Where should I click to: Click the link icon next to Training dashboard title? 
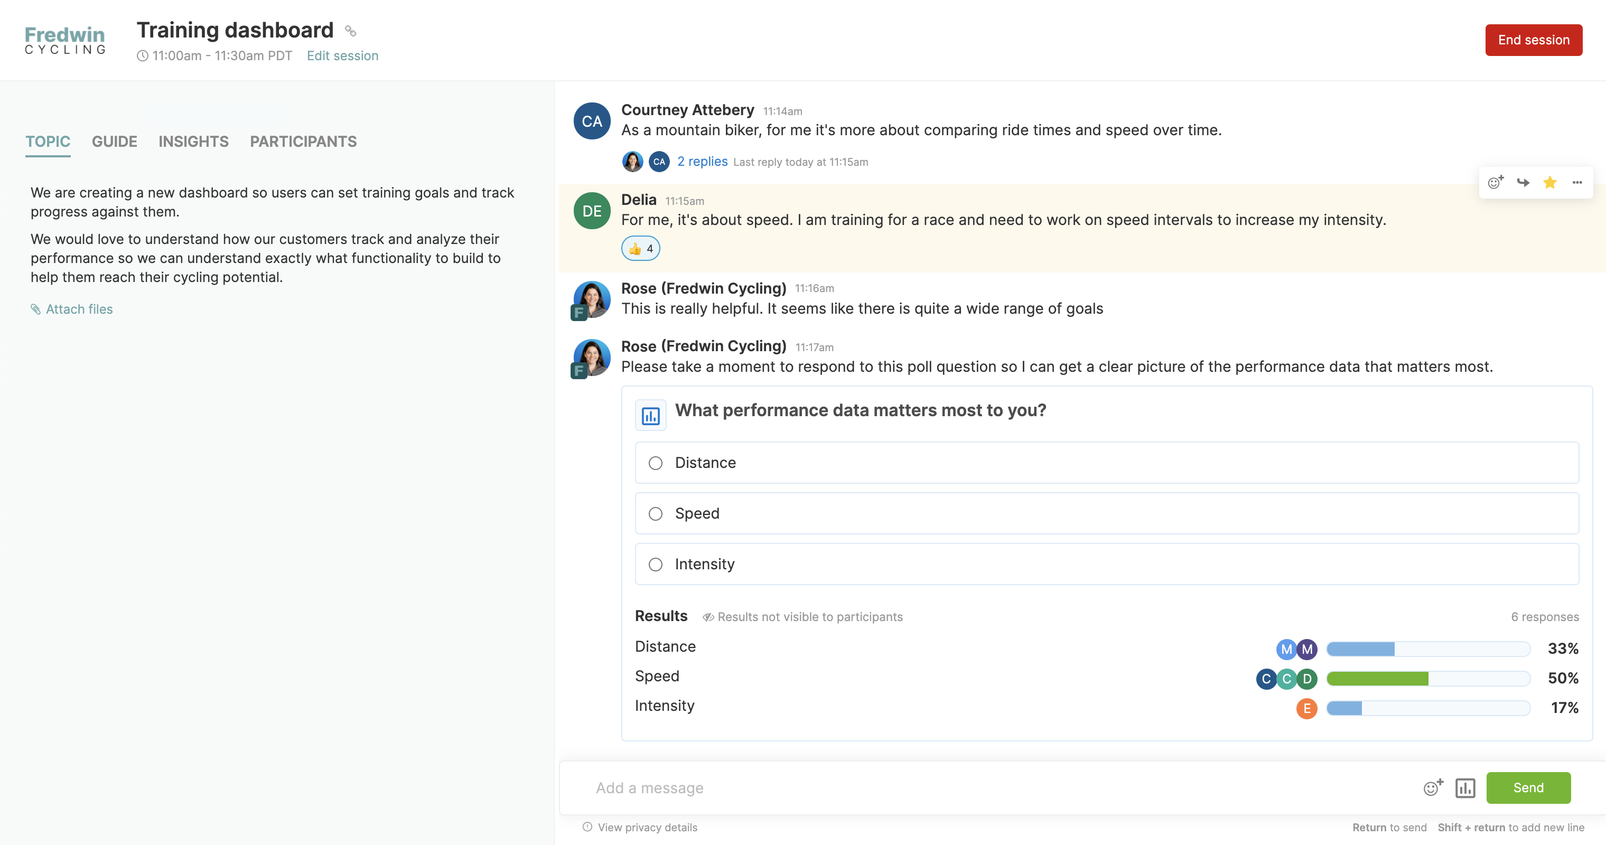click(x=350, y=31)
